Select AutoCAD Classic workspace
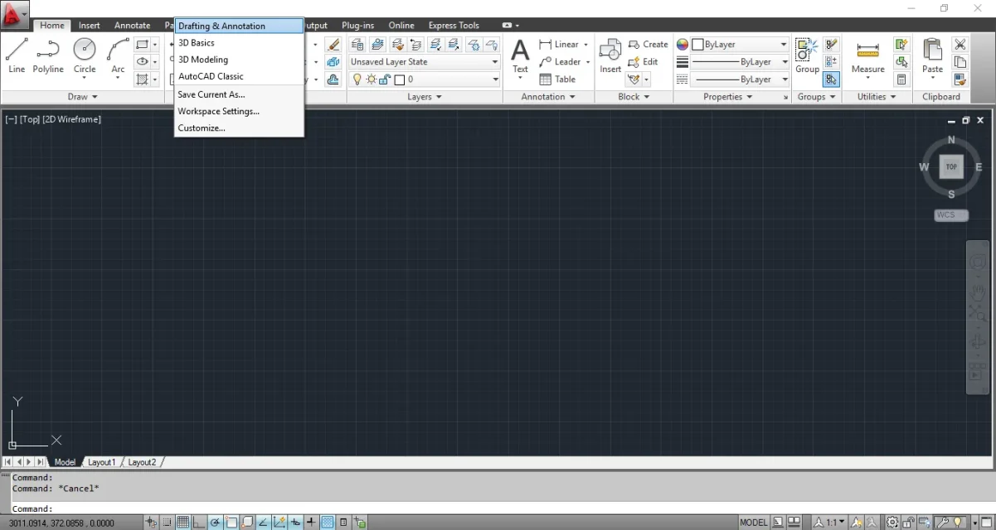 (x=239, y=76)
